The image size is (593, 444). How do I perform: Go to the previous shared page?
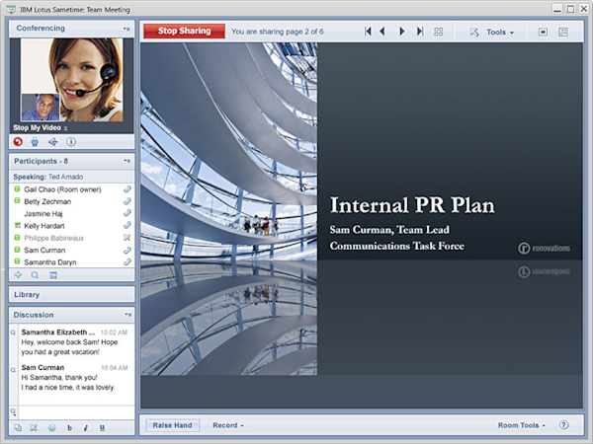[x=382, y=32]
